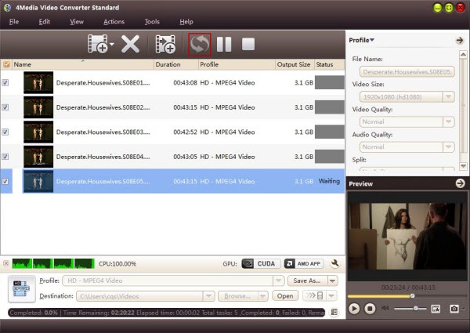This screenshot has height=333, width=470.
Task: Toggle checkbox for the S08E03 episode
Action: coord(6,132)
